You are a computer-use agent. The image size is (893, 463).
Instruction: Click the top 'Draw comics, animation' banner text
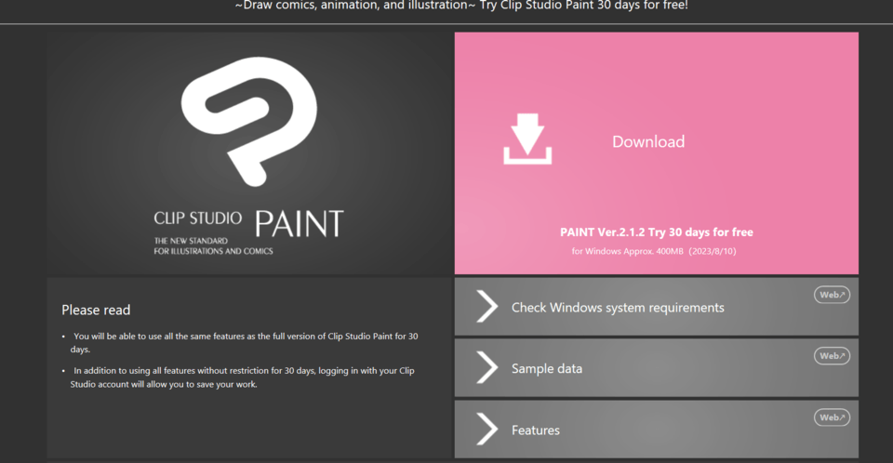tap(460, 6)
